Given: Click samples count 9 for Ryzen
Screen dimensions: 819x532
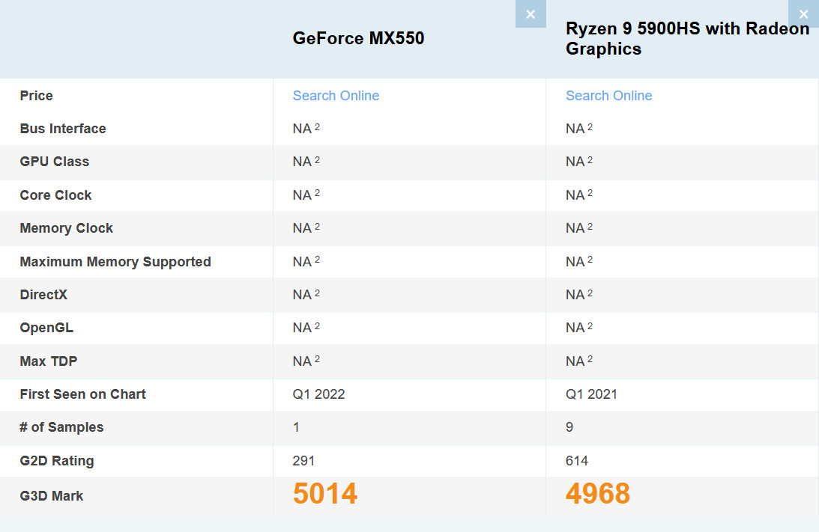Looking at the screenshot, I should (x=569, y=427).
